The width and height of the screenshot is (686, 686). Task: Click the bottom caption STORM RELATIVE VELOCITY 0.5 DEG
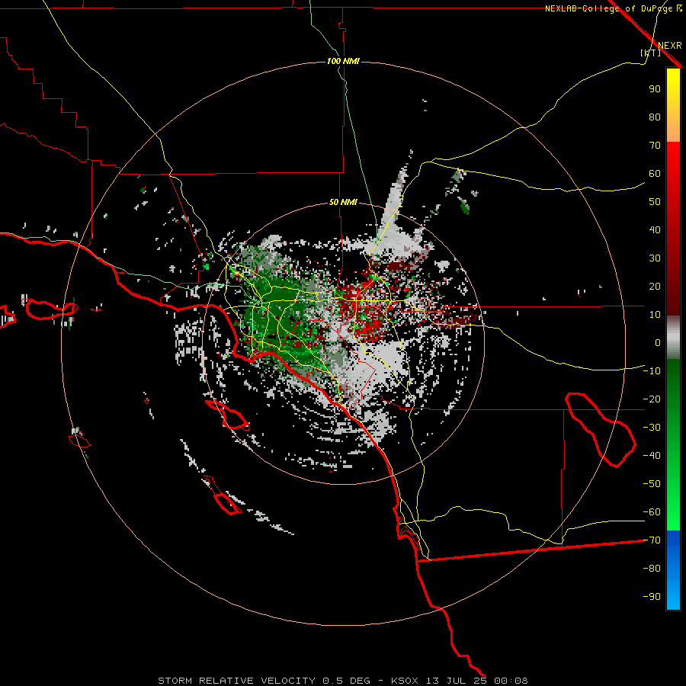(x=264, y=681)
